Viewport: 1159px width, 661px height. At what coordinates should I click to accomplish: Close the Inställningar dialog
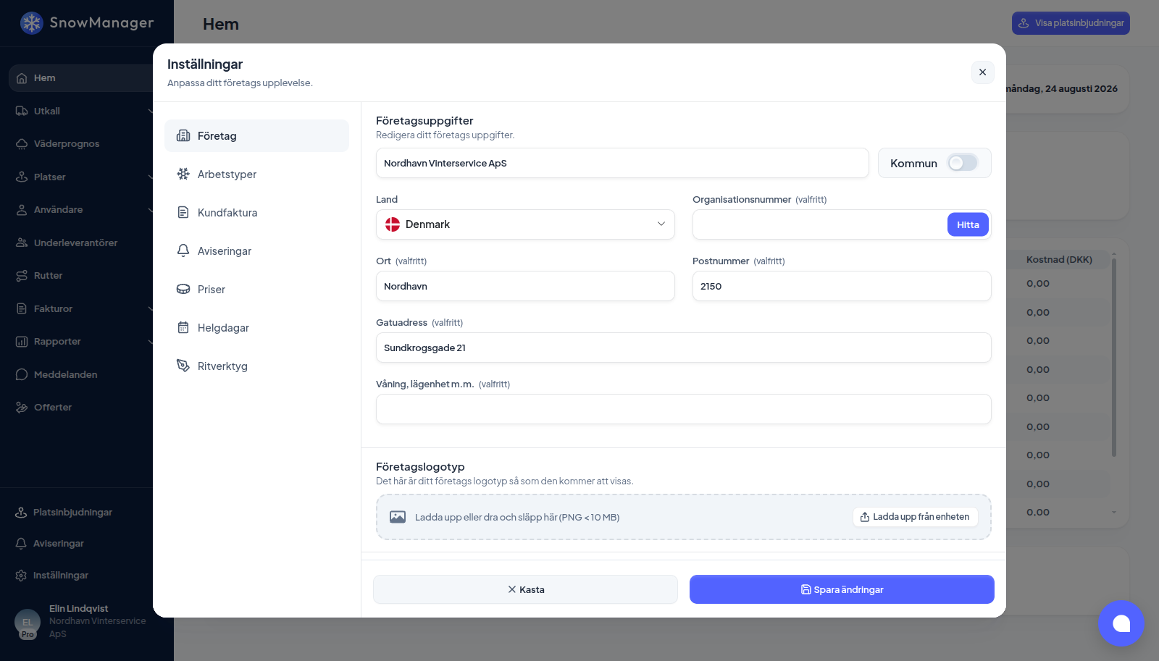[x=982, y=72]
